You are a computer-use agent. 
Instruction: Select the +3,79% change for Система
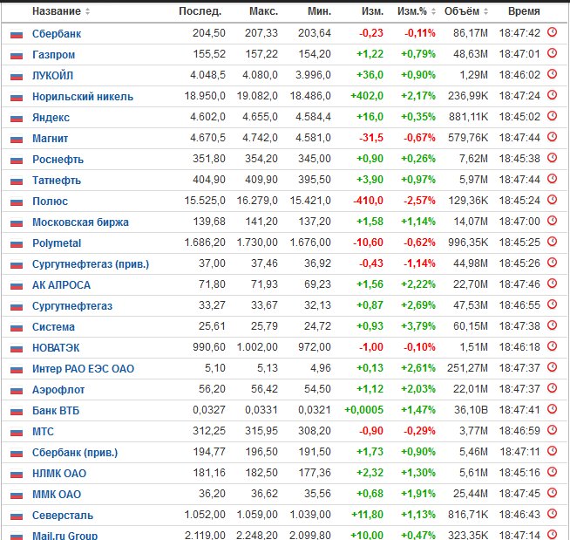[x=418, y=326]
